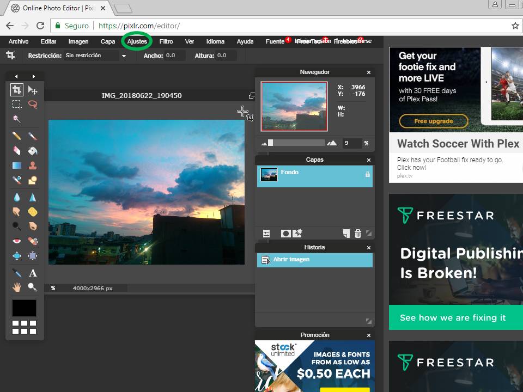Open the Ajustes menu
The height and width of the screenshot is (392, 523).
(x=137, y=41)
